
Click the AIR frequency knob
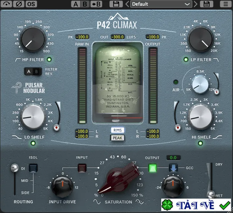click(200, 84)
